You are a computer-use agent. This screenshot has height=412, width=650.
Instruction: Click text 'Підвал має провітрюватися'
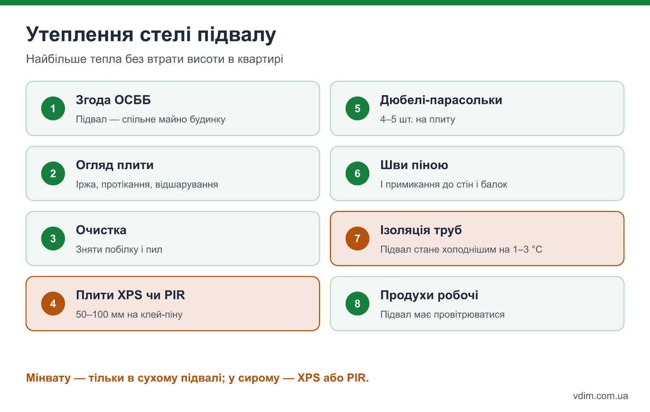(442, 315)
